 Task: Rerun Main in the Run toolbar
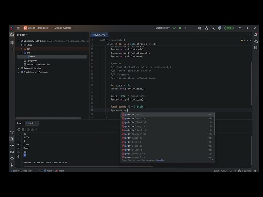coord(18,130)
